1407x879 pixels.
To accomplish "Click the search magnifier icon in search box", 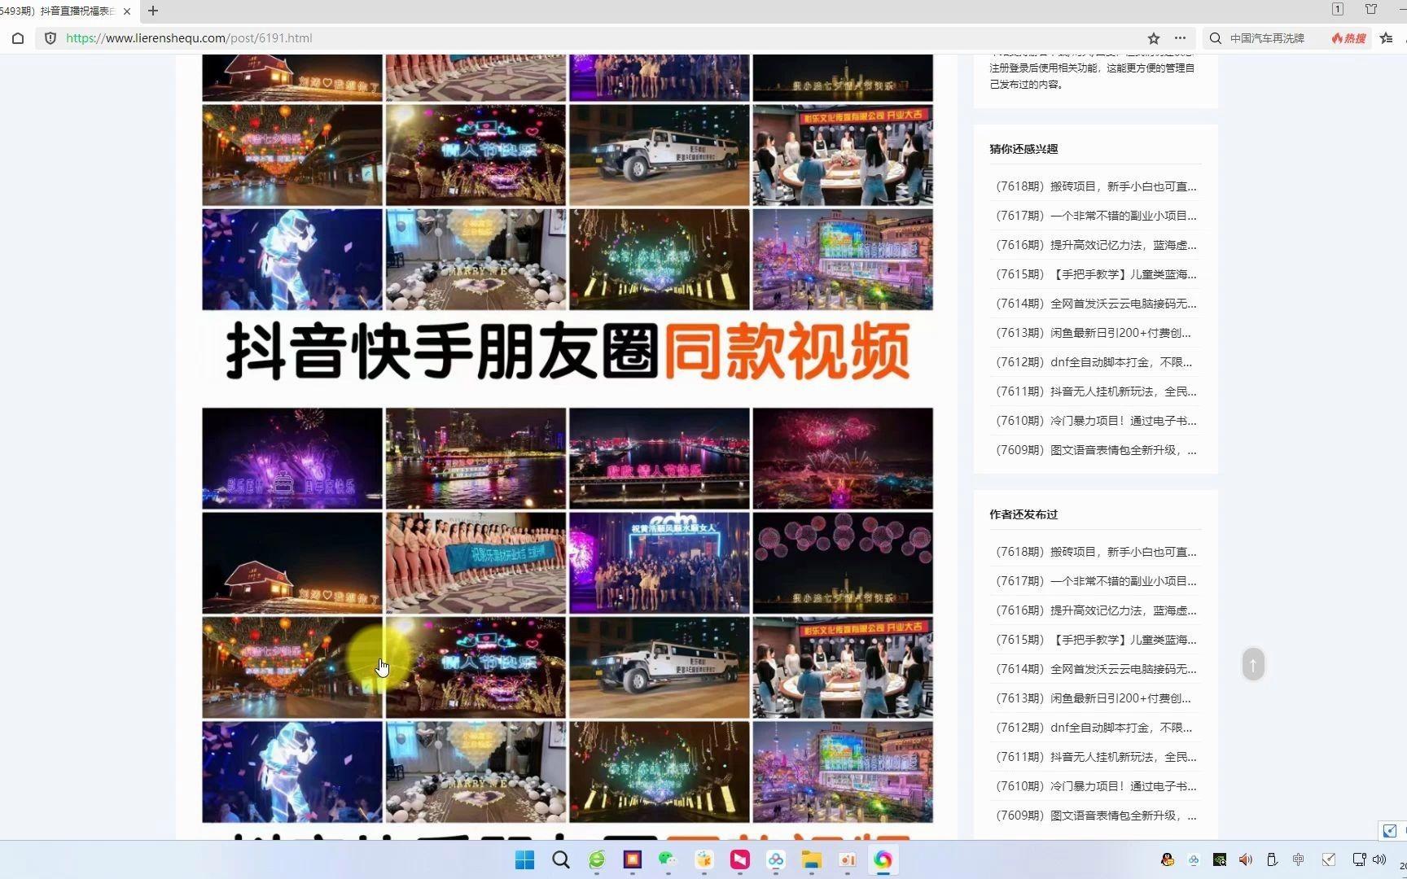I will point(1216,38).
